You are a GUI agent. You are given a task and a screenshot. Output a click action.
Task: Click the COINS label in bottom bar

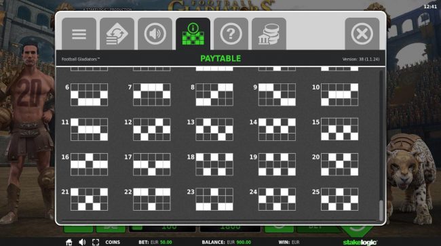(x=113, y=242)
